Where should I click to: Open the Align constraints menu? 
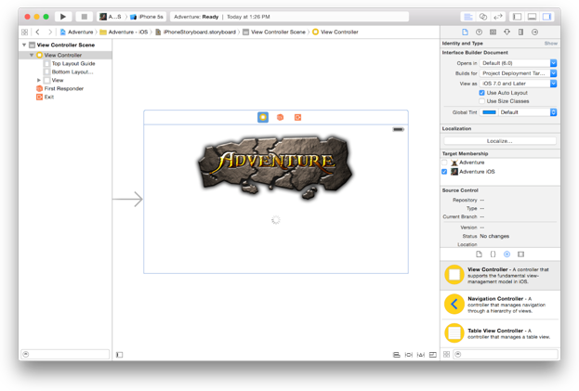pyautogui.click(x=396, y=355)
